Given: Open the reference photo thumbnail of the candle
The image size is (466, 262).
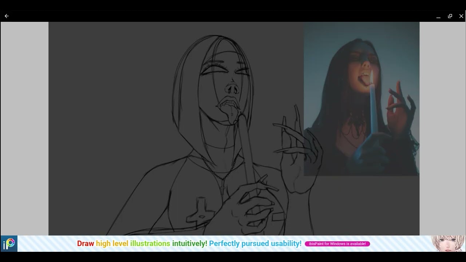Looking at the screenshot, I should pyautogui.click(x=362, y=99).
